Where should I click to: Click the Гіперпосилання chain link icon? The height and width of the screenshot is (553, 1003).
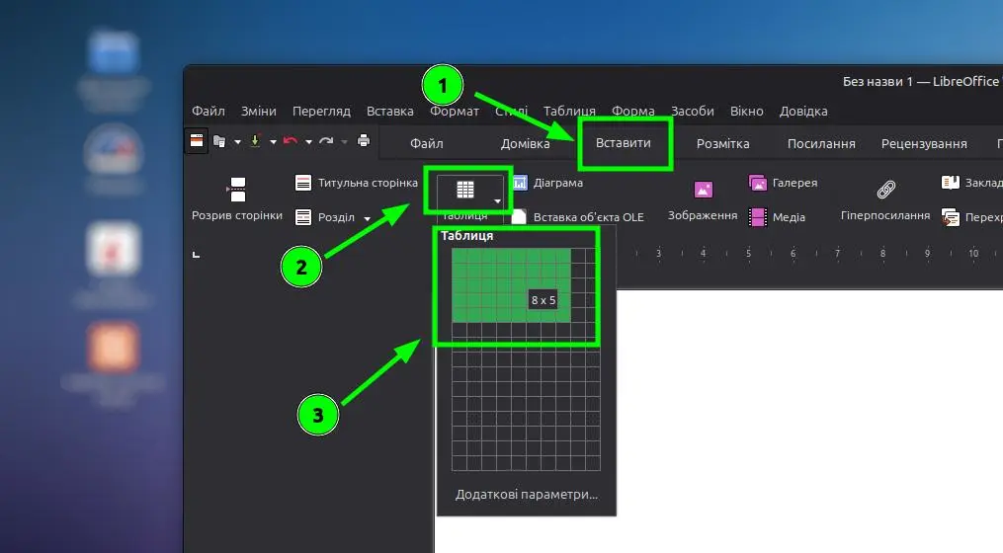click(x=885, y=190)
